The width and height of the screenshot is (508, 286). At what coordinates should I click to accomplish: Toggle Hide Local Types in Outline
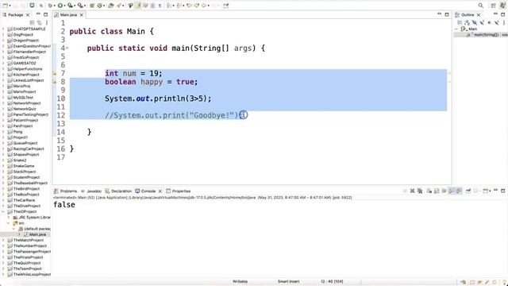point(496,22)
